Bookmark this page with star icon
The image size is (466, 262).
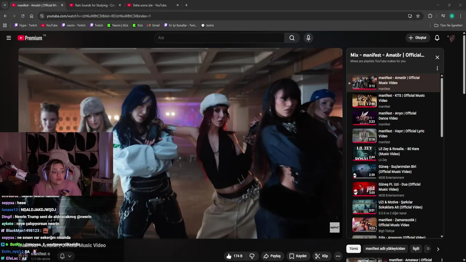coord(418,16)
